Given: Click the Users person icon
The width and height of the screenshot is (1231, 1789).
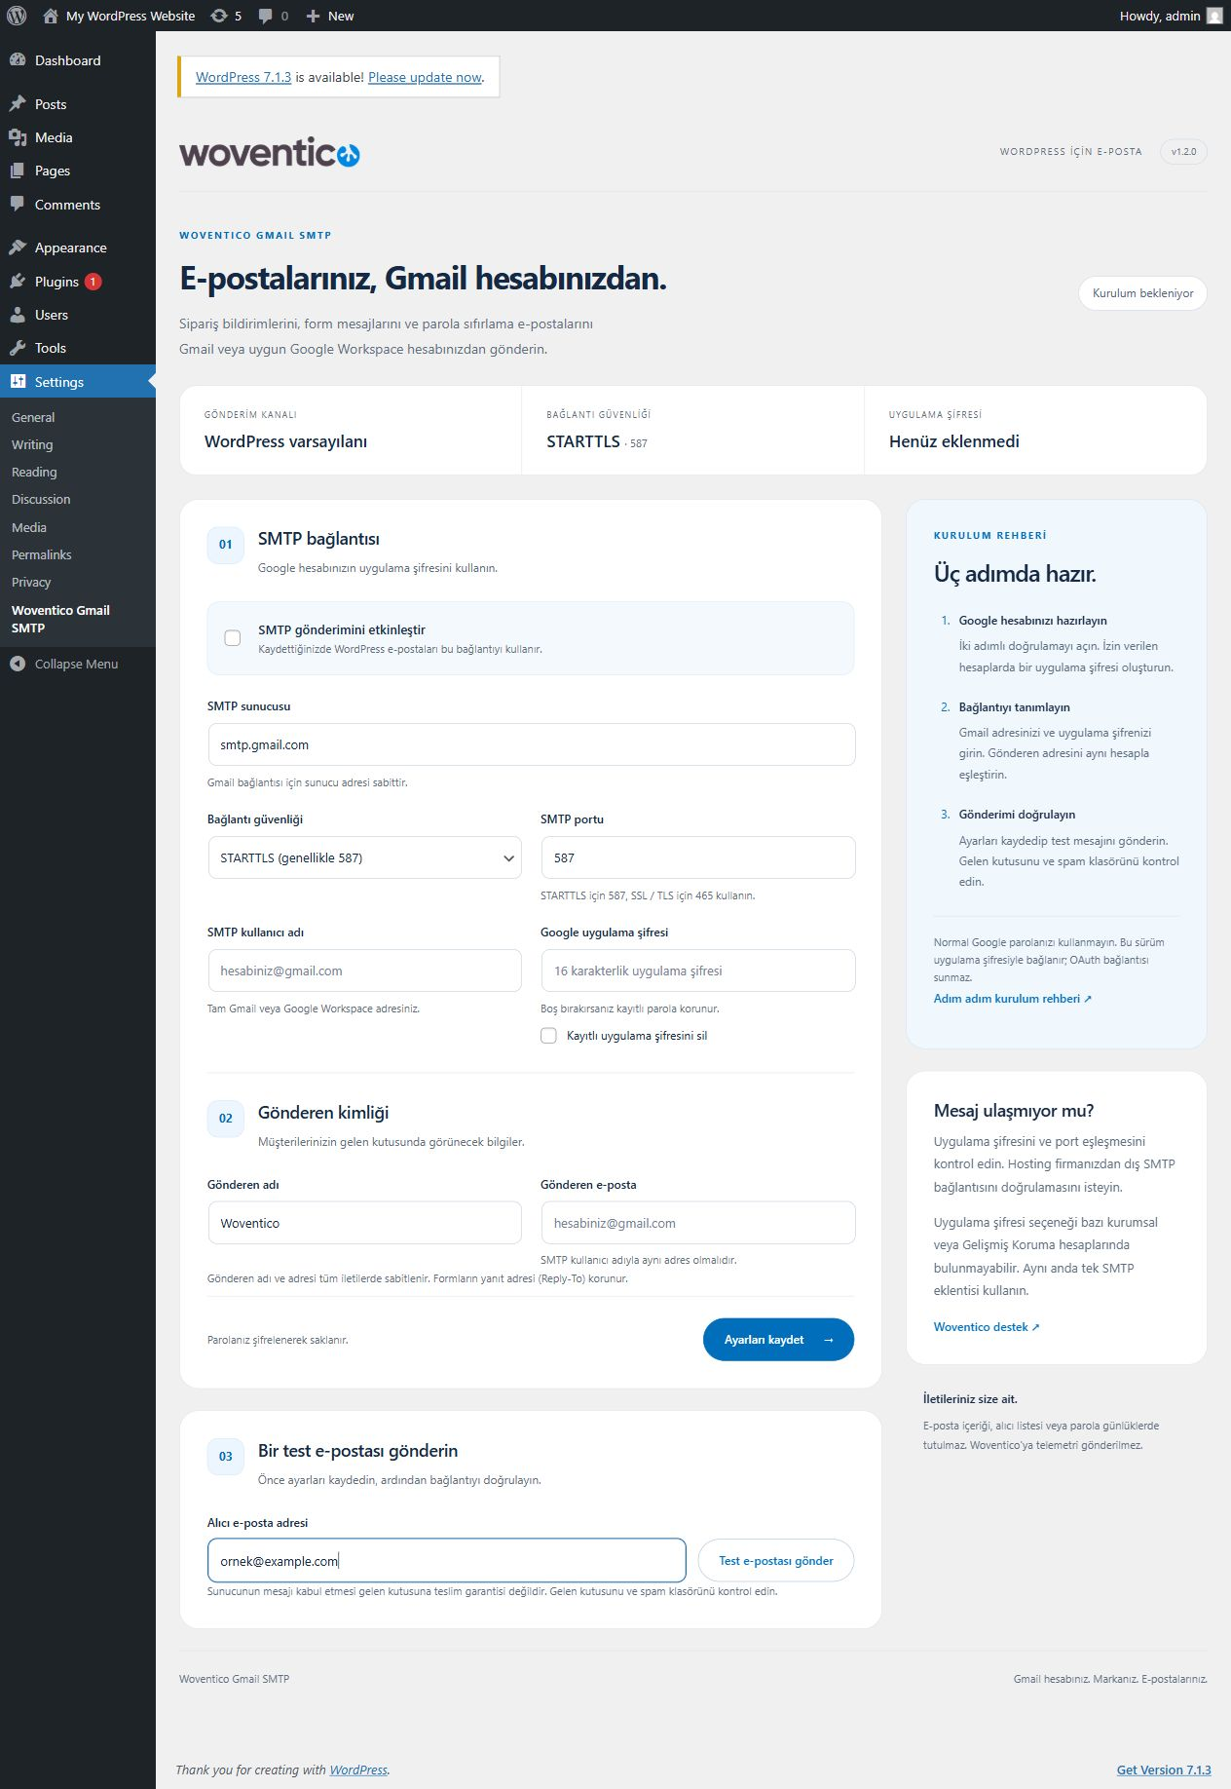Looking at the screenshot, I should (x=18, y=315).
